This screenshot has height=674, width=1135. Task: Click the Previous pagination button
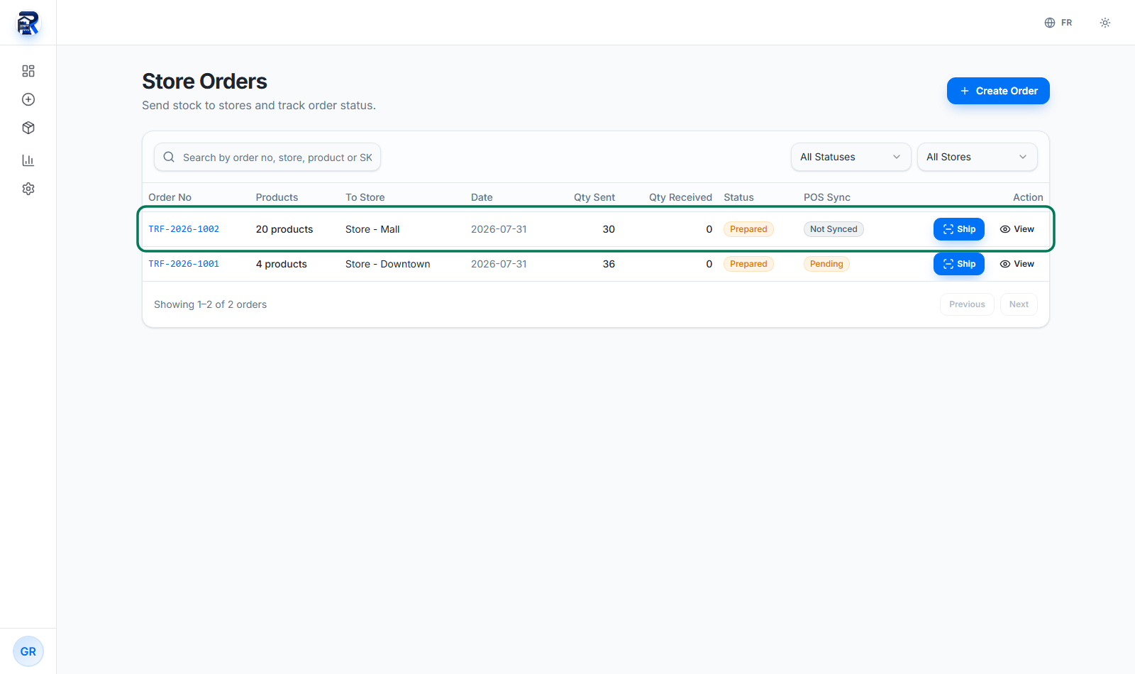(x=967, y=304)
